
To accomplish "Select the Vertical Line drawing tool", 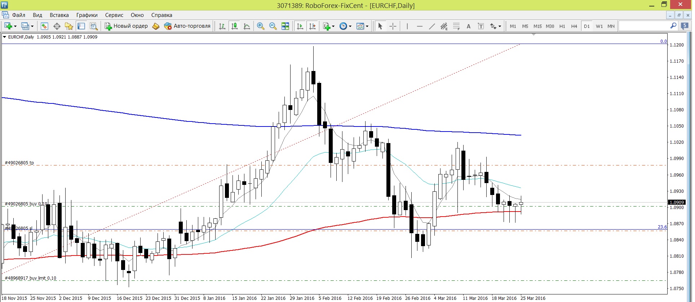I will tap(407, 26).
